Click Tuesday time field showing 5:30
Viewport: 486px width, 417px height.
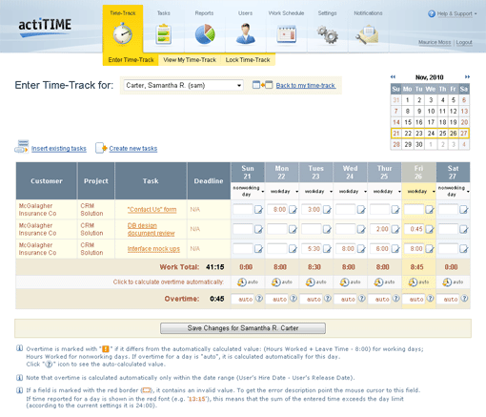(x=312, y=249)
